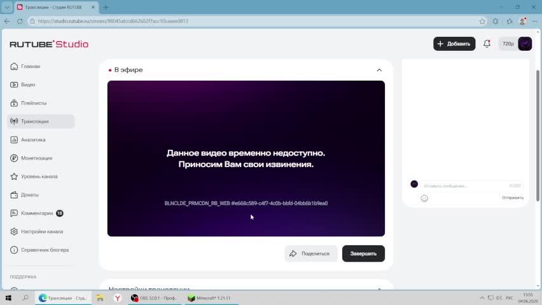Open the Windows Start menu
Viewport: 542px width, 305px height.
click(8, 298)
